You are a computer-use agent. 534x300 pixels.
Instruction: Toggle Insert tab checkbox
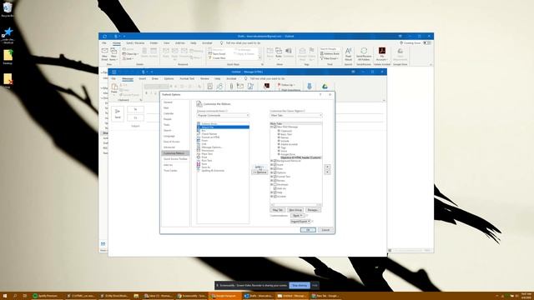[x=275, y=165]
